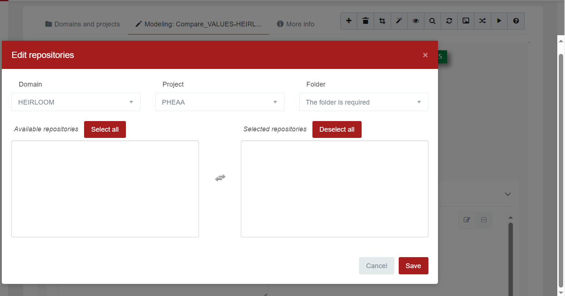Open help via the question mark icon
The width and height of the screenshot is (565, 296).
click(x=516, y=21)
